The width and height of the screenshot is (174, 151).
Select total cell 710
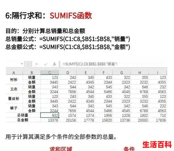click(x=157, y=115)
